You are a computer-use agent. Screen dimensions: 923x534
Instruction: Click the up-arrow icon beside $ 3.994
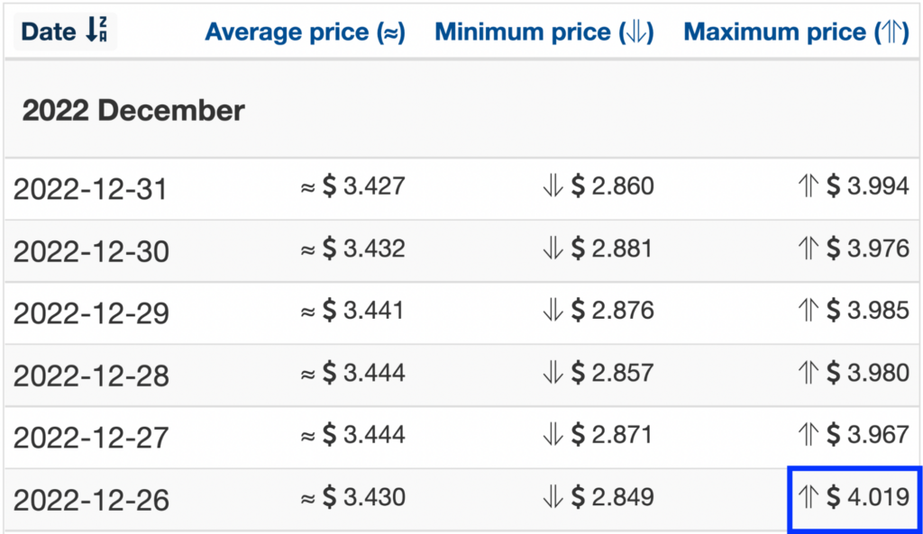tap(809, 186)
